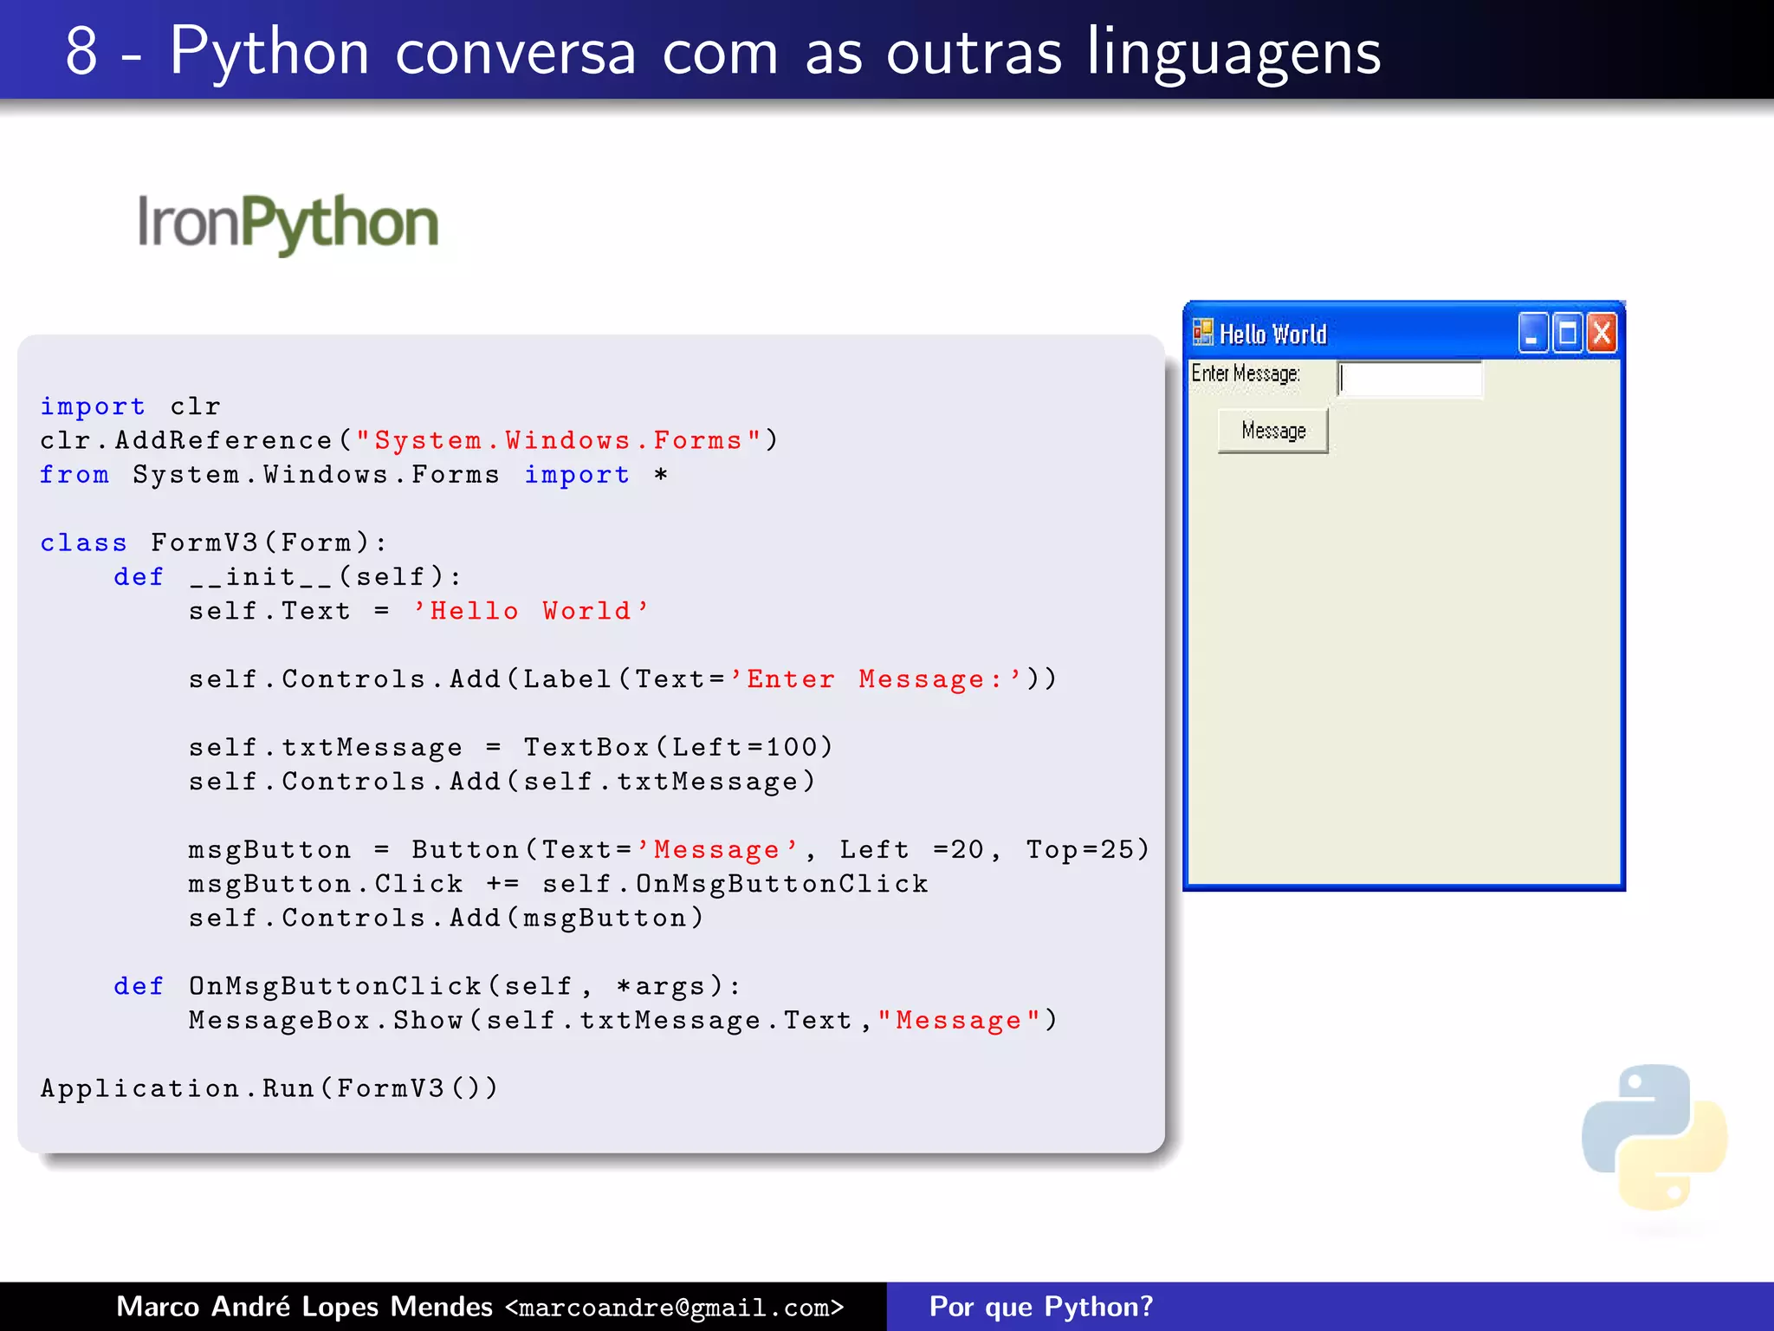Focus the Enter Message text box

[1409, 379]
